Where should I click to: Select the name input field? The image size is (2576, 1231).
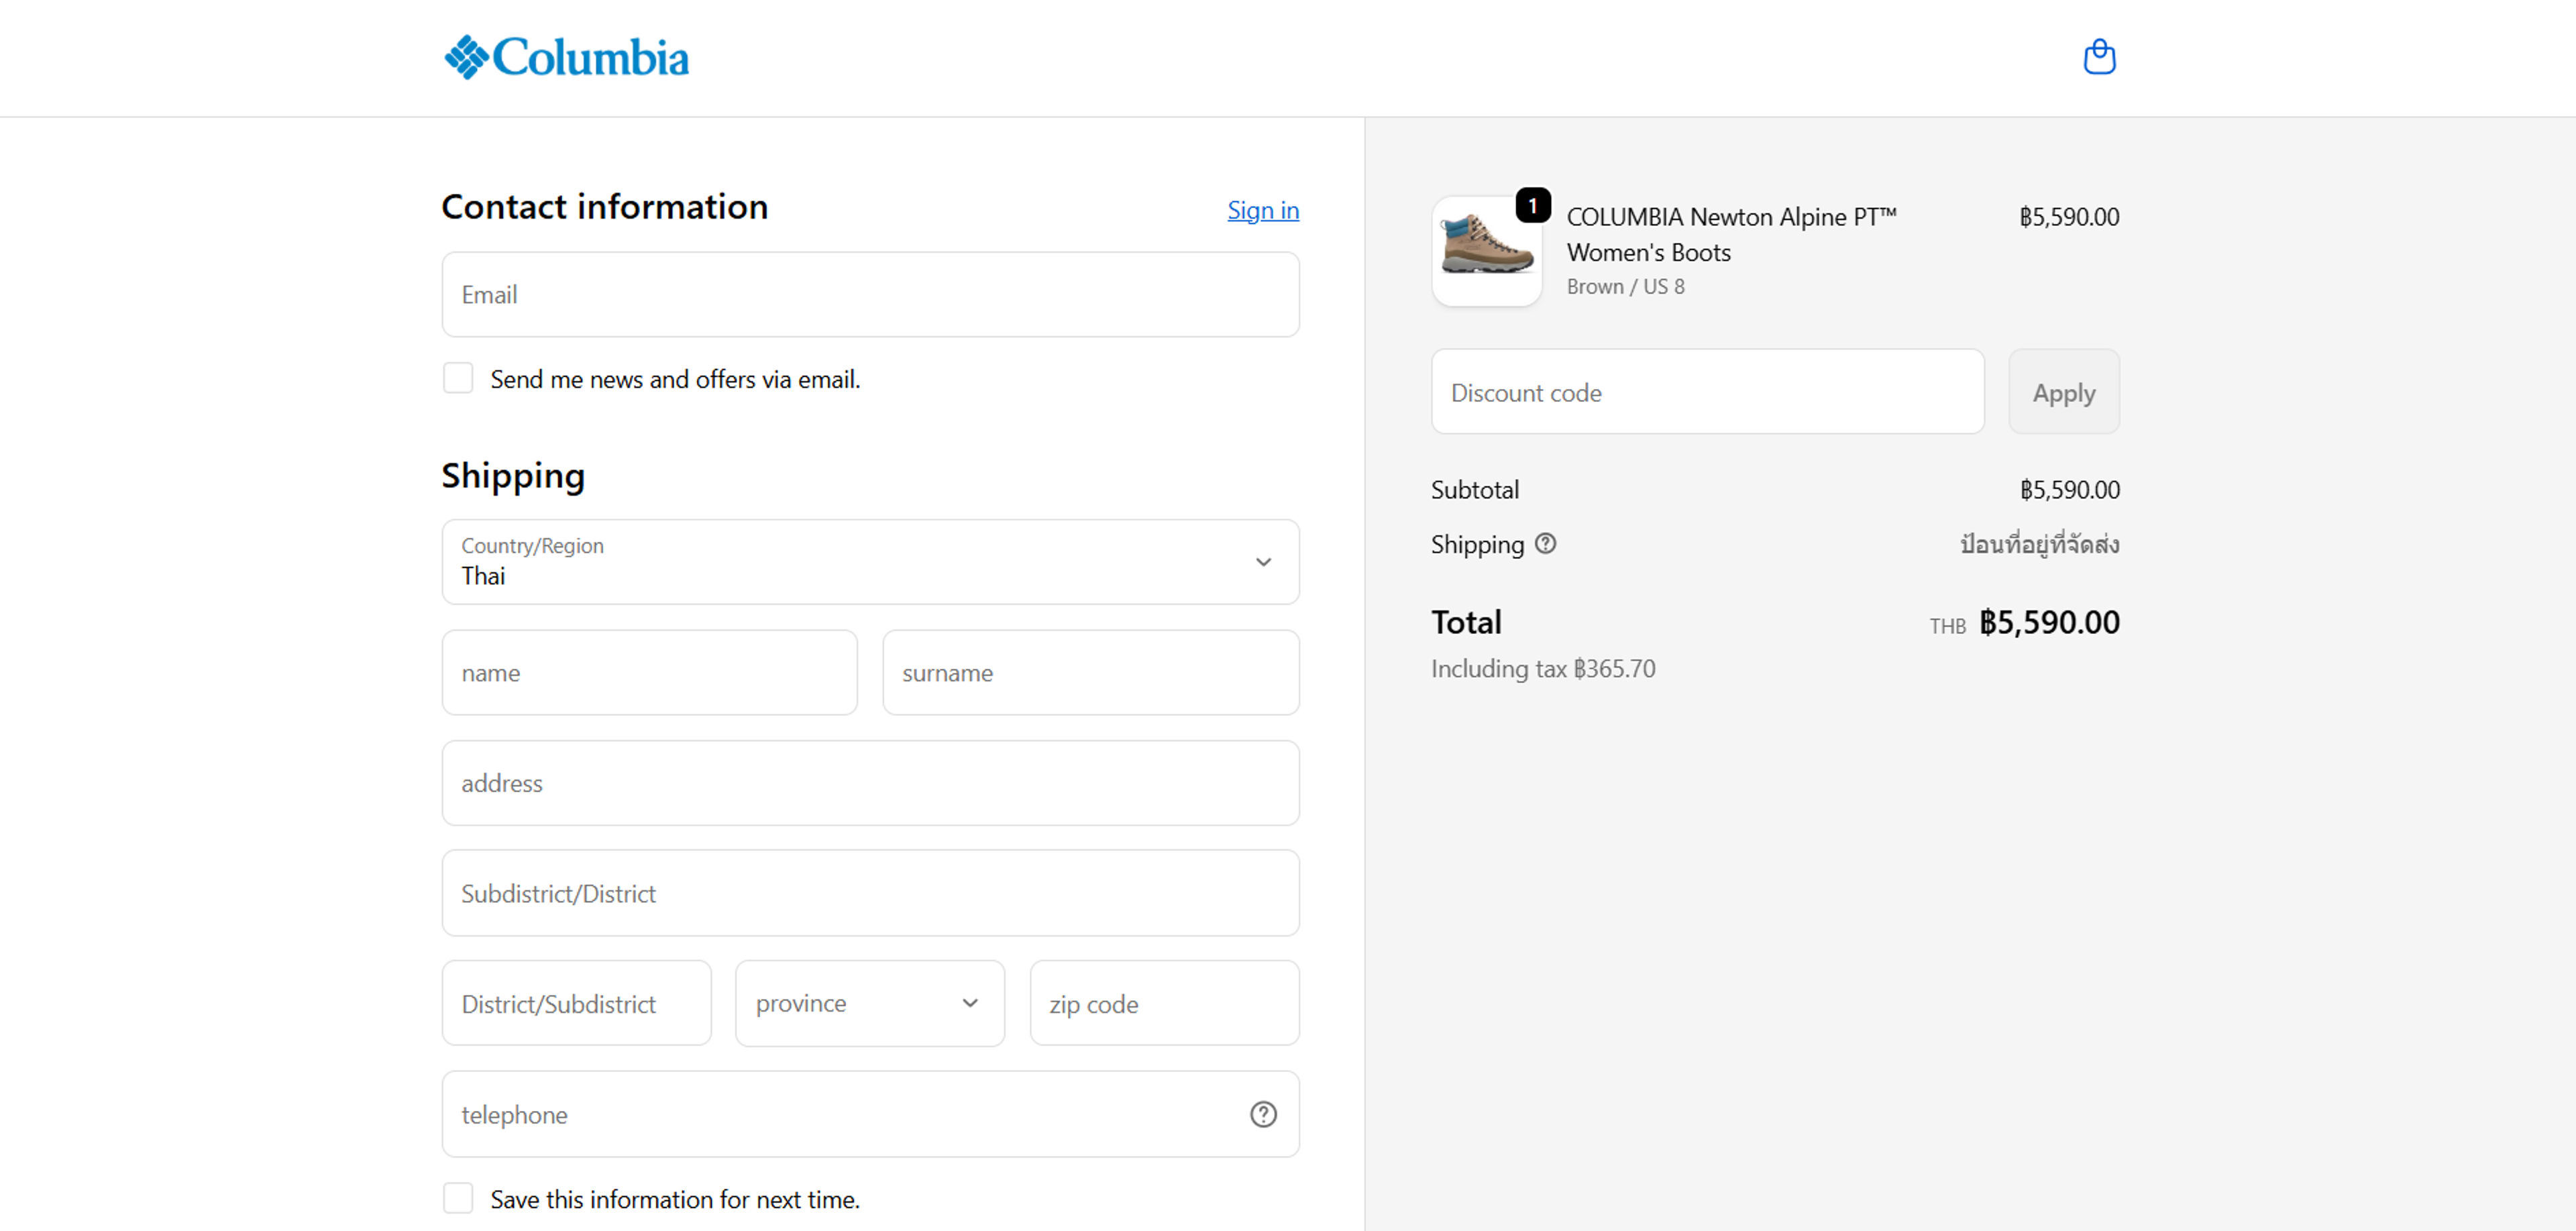click(649, 672)
